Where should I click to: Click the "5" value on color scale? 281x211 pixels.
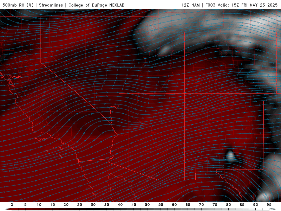[25, 205]
